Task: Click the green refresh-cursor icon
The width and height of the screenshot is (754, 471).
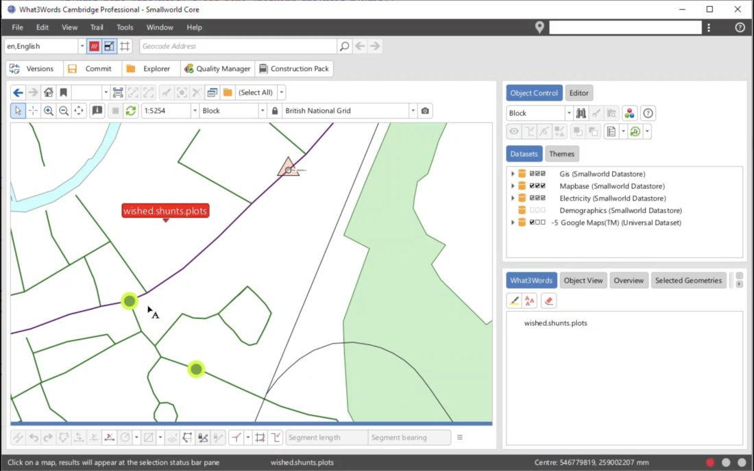Action: (x=635, y=131)
